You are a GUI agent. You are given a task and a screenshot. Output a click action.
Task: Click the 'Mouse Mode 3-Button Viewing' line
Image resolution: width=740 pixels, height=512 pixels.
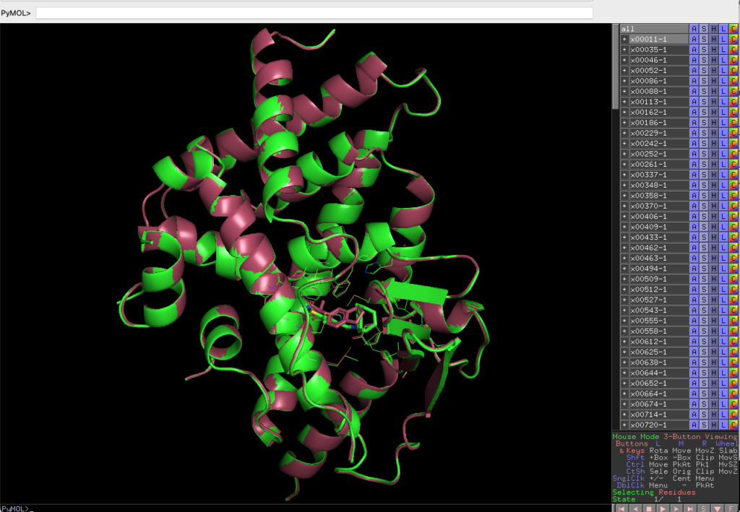point(675,437)
